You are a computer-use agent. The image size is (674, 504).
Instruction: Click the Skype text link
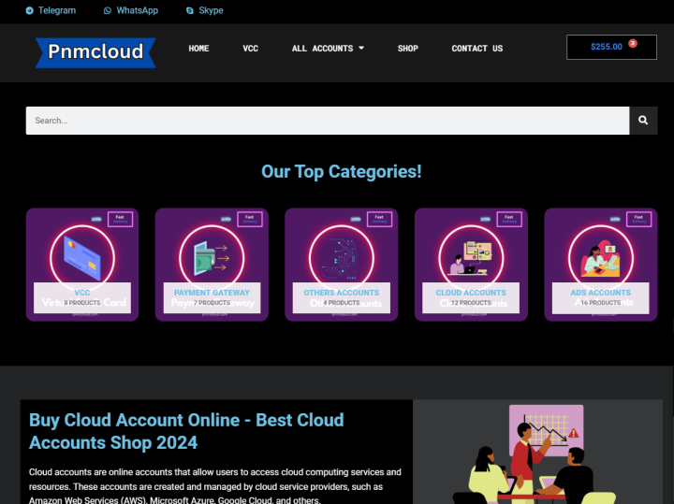pos(211,11)
